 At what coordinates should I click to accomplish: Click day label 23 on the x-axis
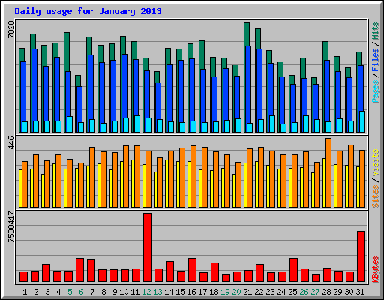click(270, 292)
